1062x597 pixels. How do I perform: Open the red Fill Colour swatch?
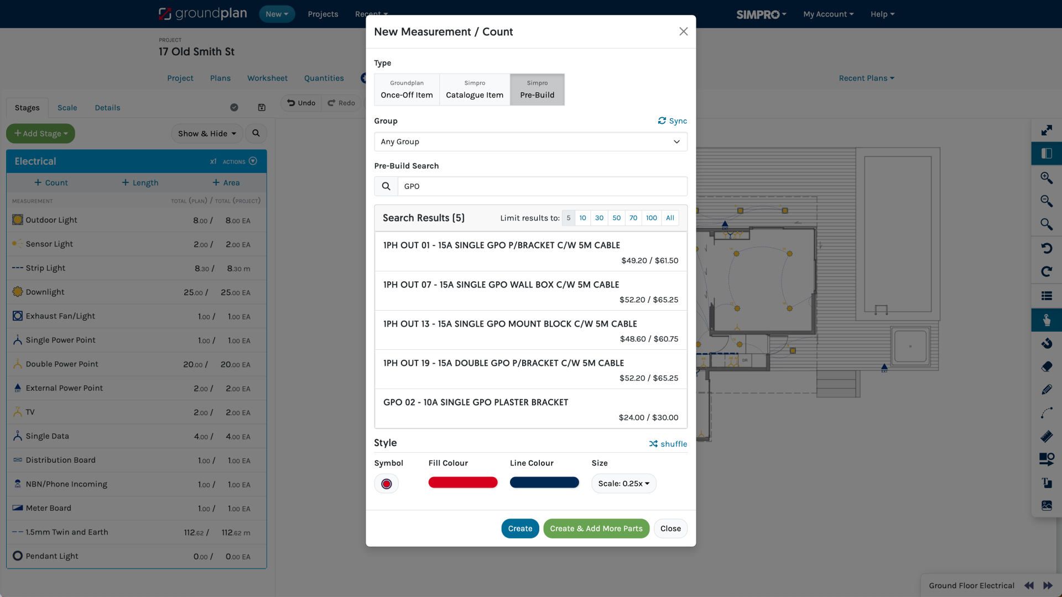pyautogui.click(x=462, y=483)
